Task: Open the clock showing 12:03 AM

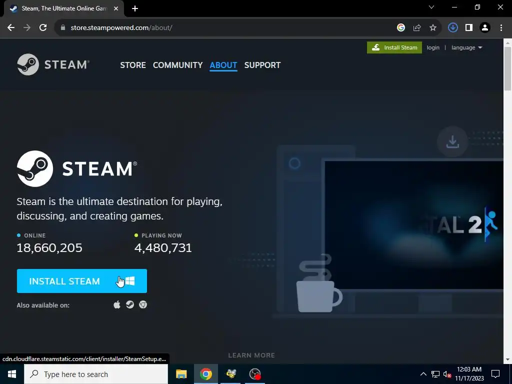Action: pos(469,374)
